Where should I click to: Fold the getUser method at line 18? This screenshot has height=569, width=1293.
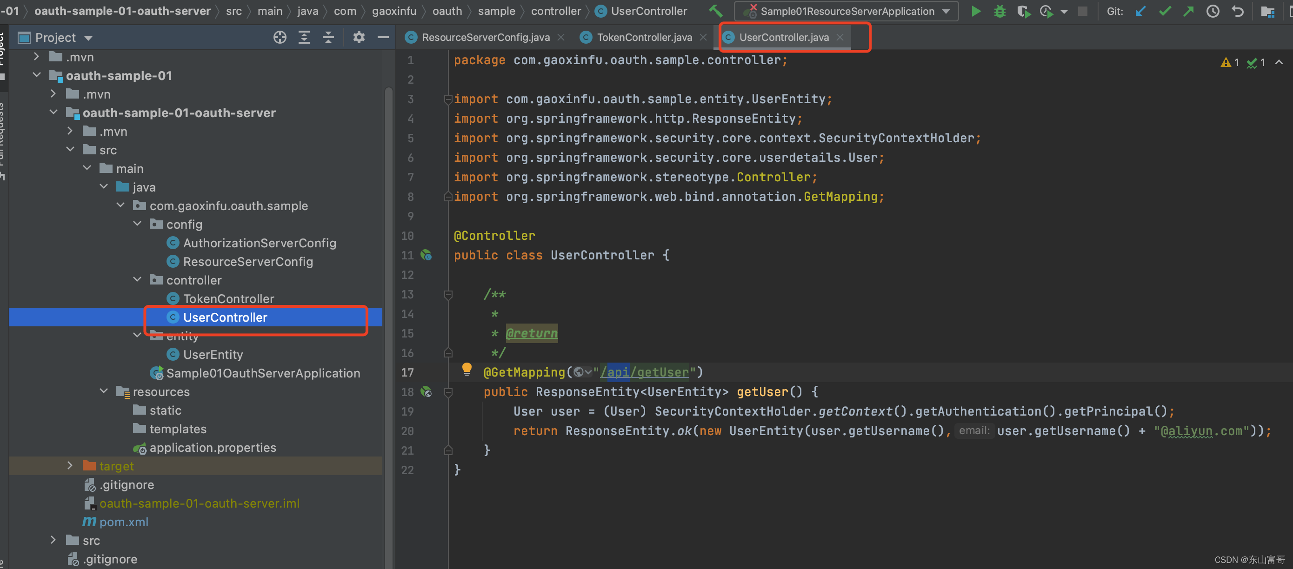(x=448, y=392)
